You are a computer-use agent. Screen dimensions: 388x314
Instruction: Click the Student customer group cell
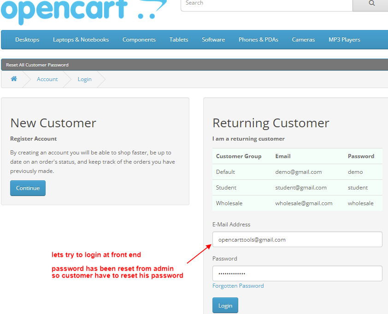tap(226, 188)
